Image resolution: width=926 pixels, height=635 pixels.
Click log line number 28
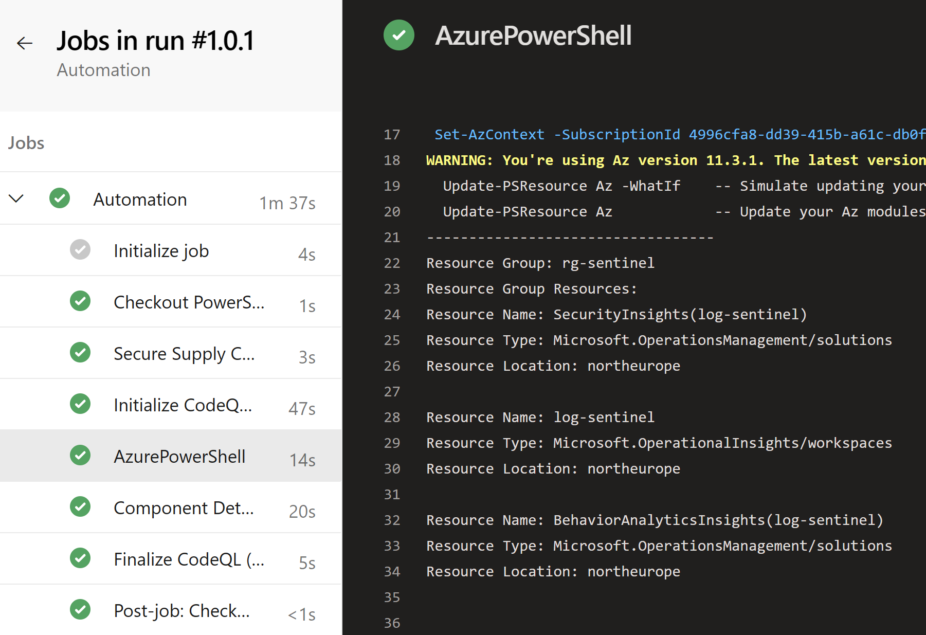point(392,418)
